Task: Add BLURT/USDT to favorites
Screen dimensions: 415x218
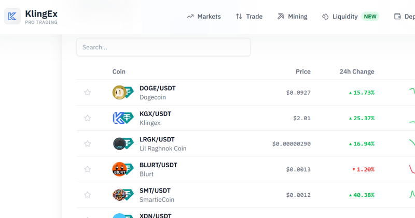Action: click(x=88, y=169)
